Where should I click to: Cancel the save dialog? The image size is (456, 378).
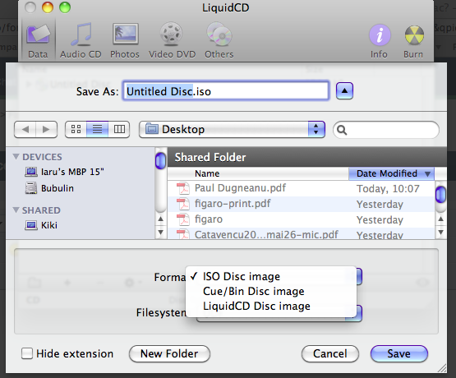coord(330,354)
